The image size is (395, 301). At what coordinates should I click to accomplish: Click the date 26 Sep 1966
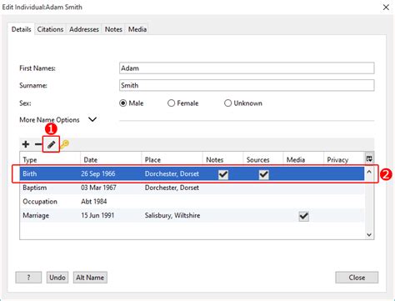click(x=98, y=173)
